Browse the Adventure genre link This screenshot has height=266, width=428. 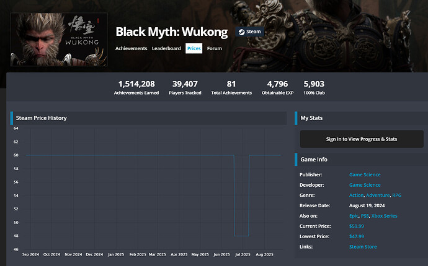coord(378,195)
